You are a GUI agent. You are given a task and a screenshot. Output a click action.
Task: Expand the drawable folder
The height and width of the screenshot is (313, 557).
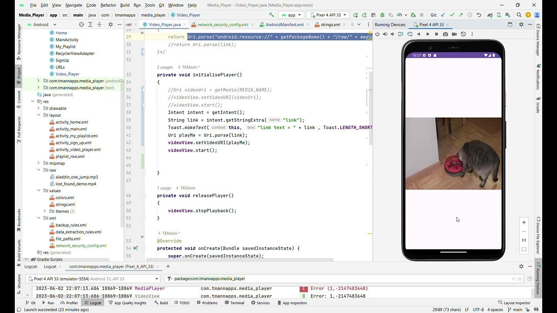tap(39, 108)
